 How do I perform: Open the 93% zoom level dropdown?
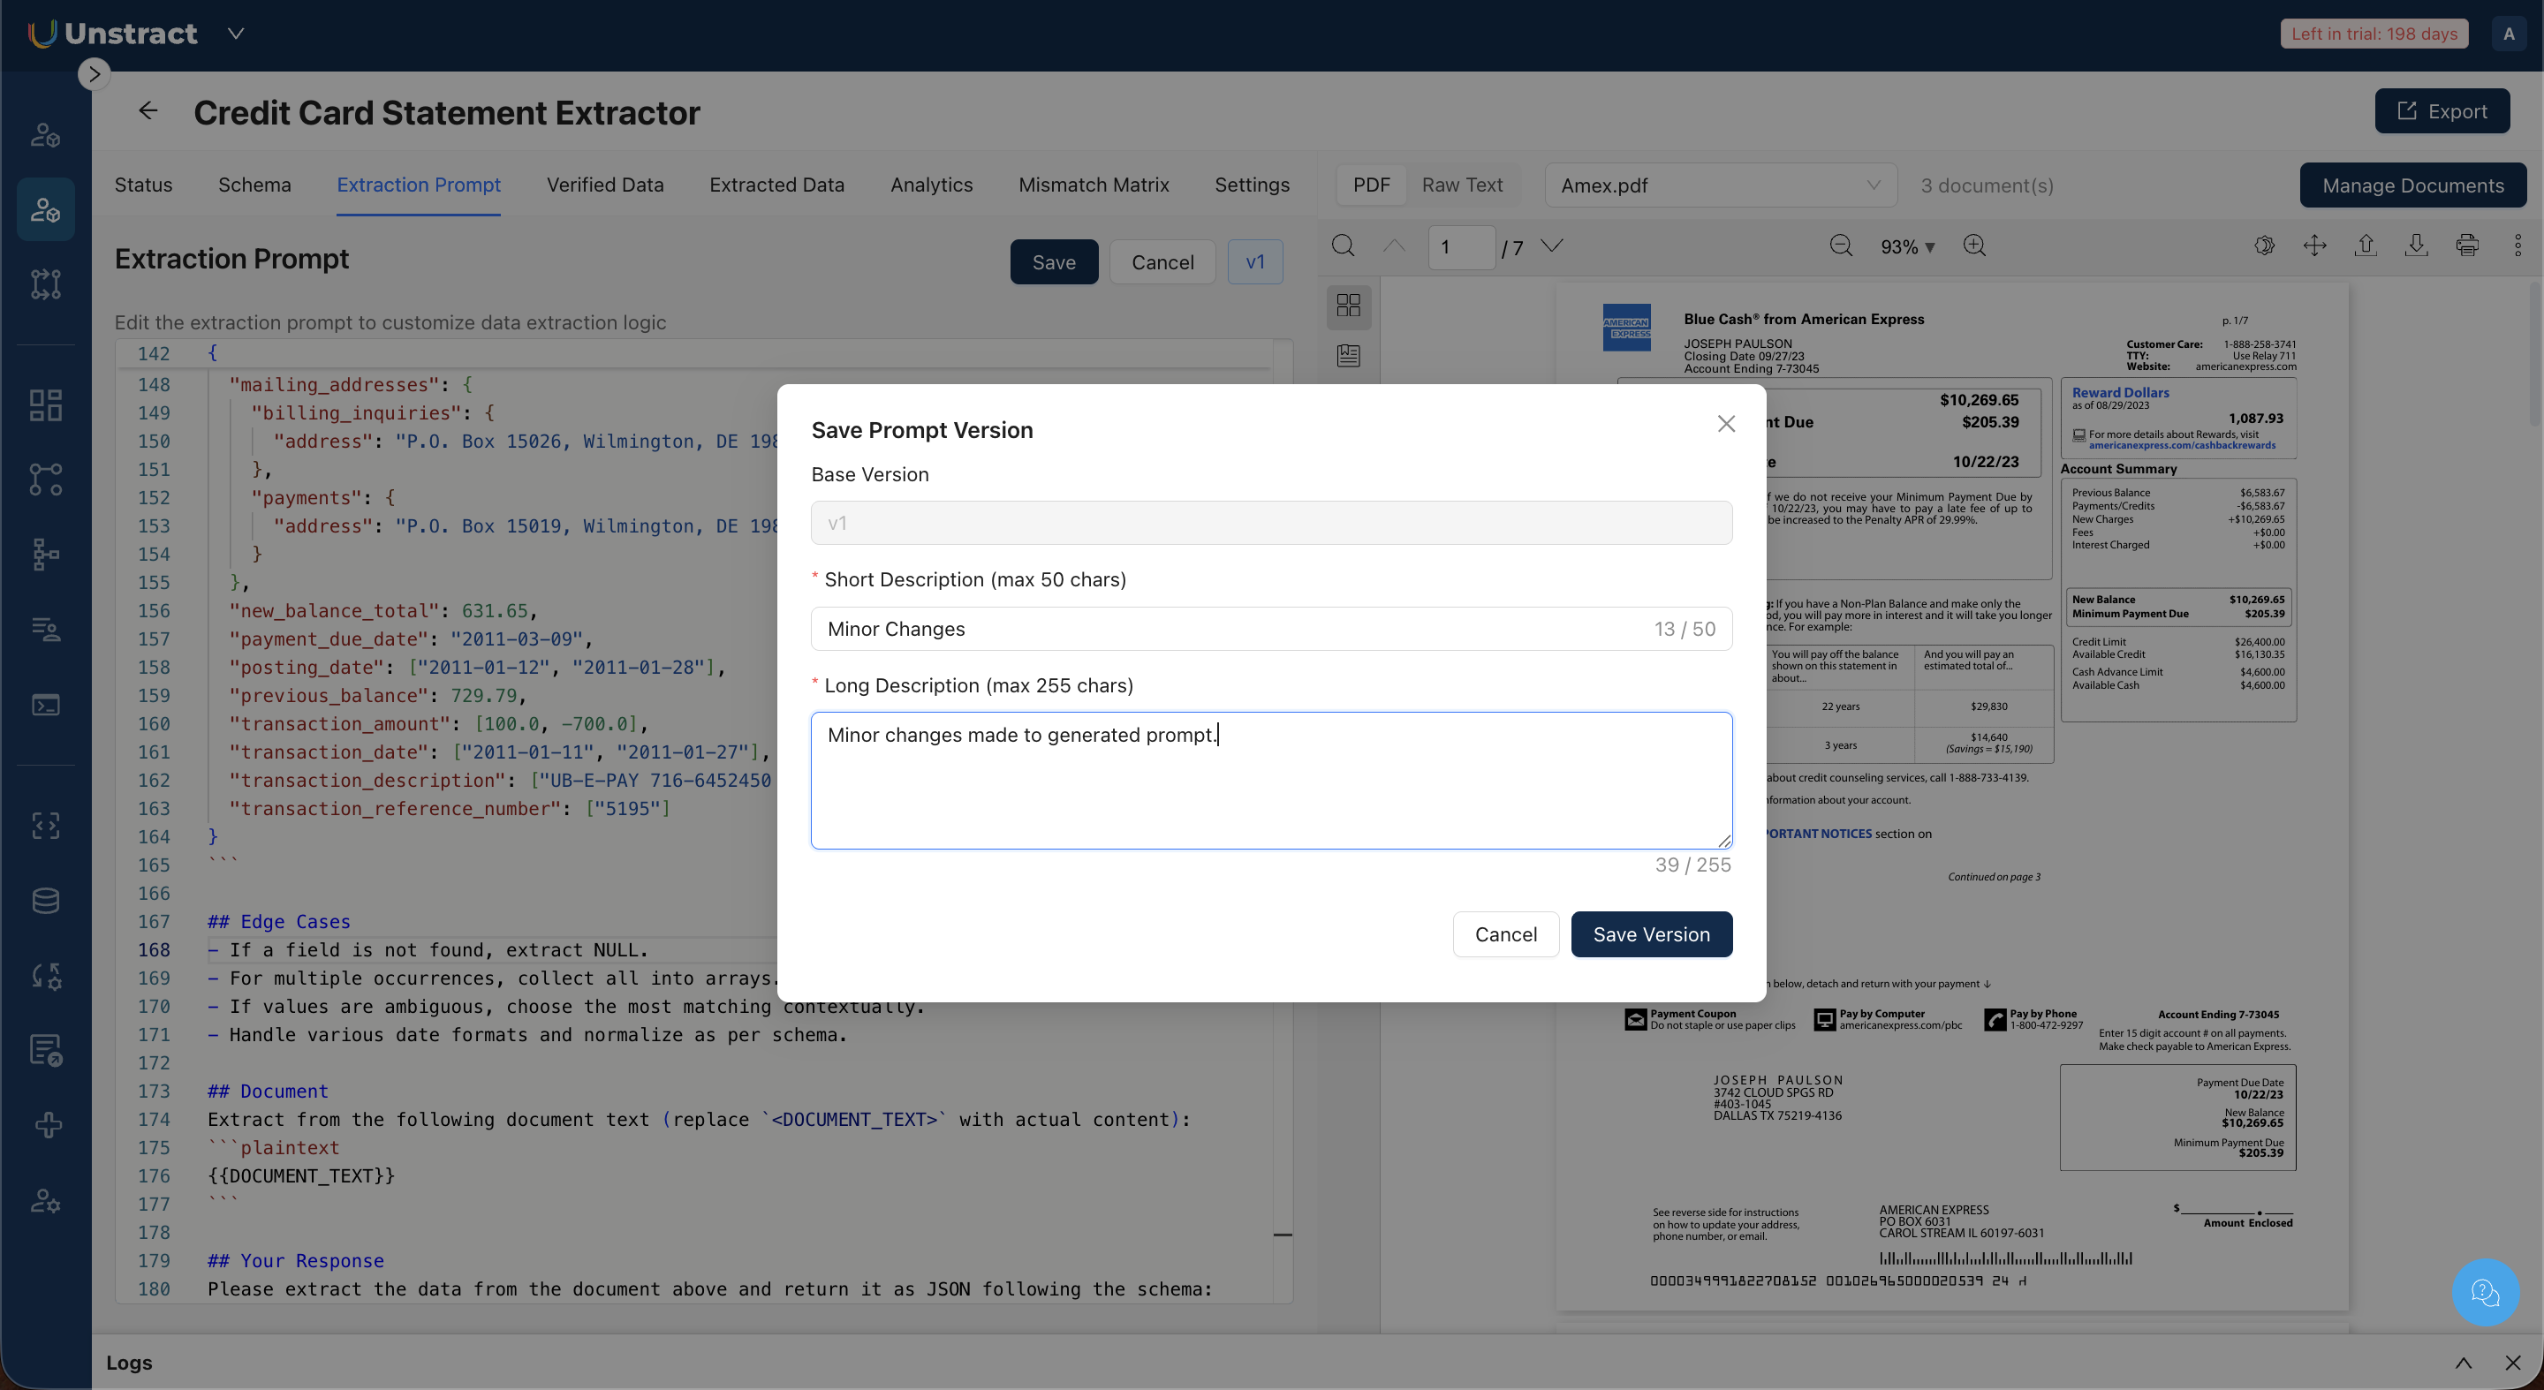pyautogui.click(x=1906, y=246)
